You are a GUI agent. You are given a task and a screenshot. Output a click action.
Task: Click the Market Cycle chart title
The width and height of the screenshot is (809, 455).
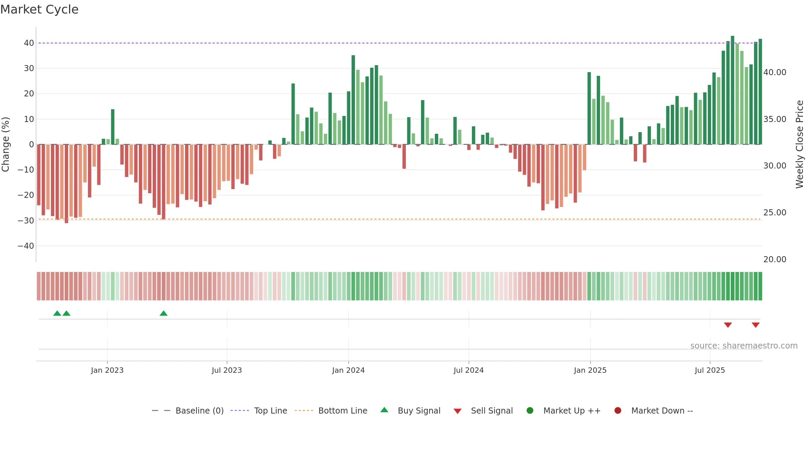(39, 9)
